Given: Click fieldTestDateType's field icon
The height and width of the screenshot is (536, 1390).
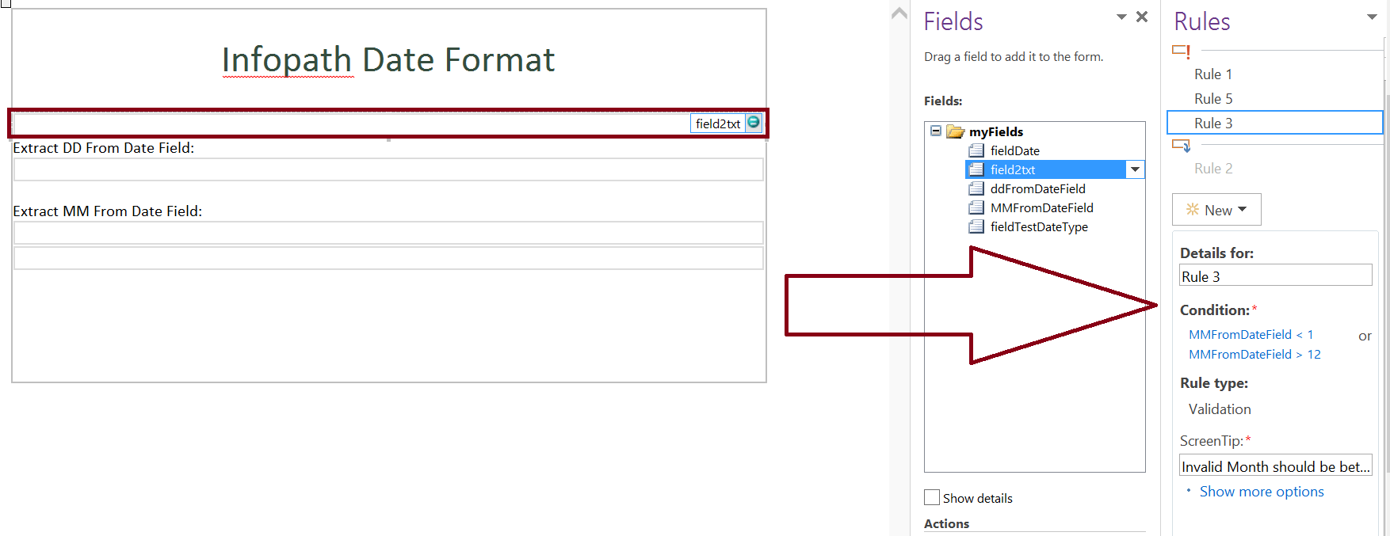Looking at the screenshot, I should click(x=976, y=226).
